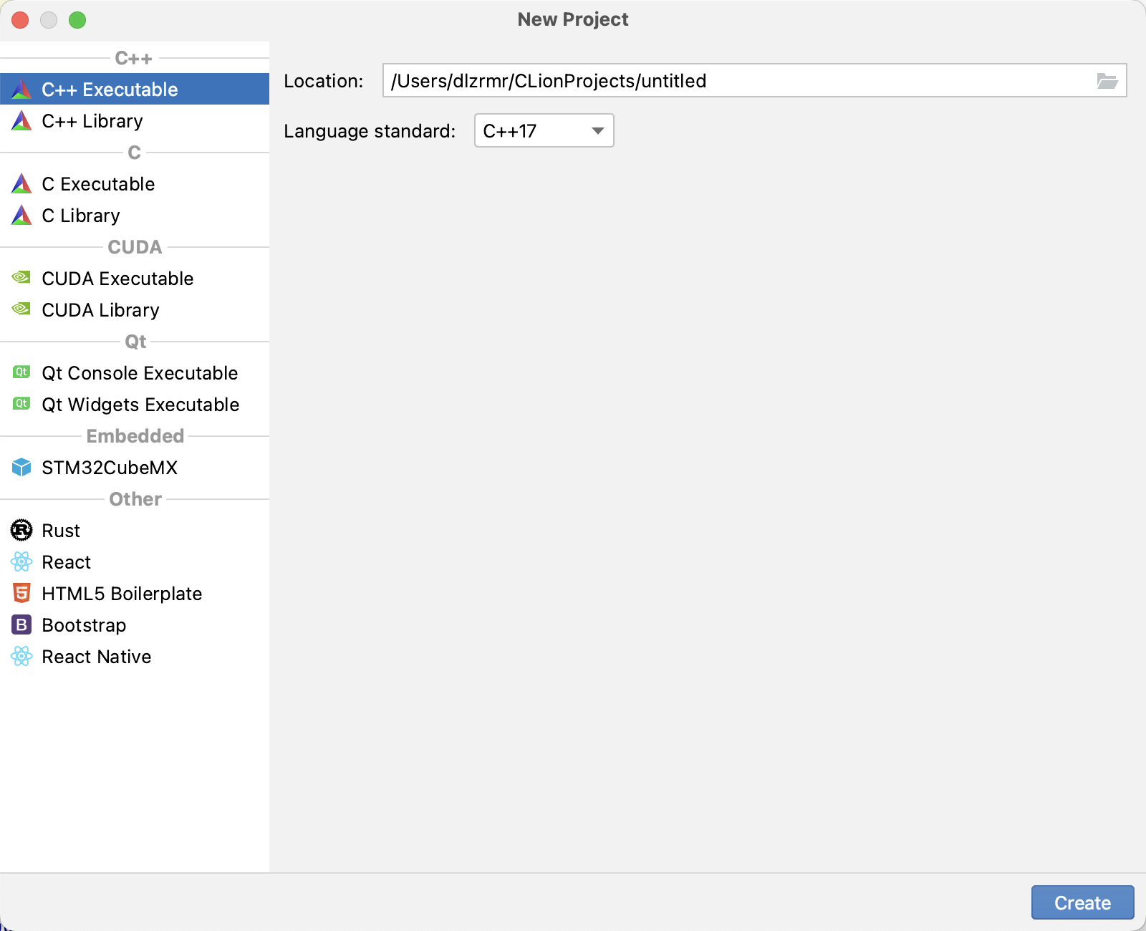Click the CUDA Library NVIDIA icon
Image resolution: width=1146 pixels, height=931 pixels.
(21, 309)
